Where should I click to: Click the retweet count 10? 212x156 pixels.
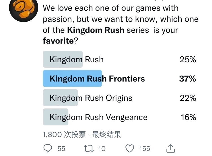102,149
